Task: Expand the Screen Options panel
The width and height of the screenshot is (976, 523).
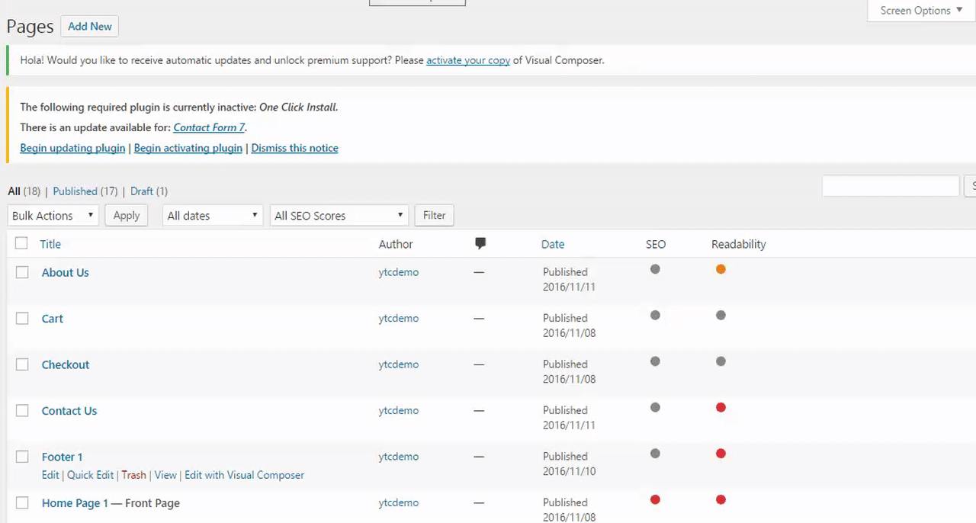Action: (921, 11)
